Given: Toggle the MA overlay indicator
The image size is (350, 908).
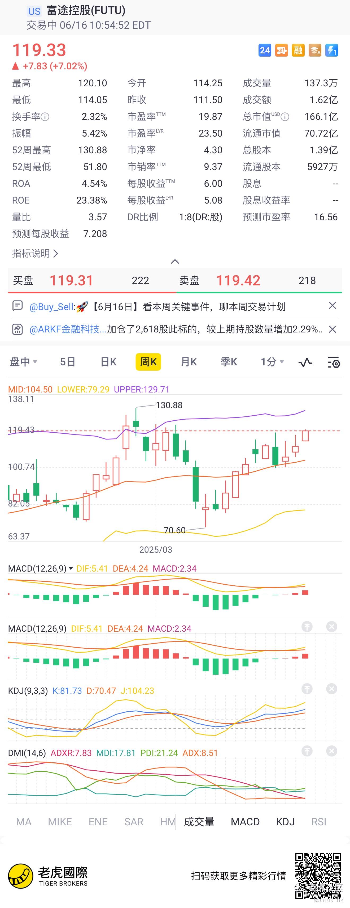Looking at the screenshot, I should (x=24, y=822).
